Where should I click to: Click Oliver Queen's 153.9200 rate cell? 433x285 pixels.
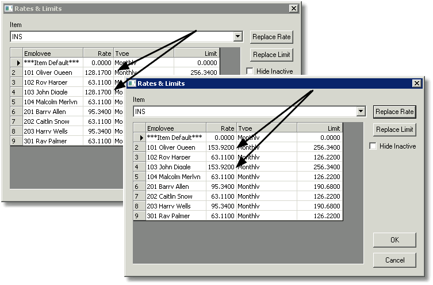tap(221, 147)
